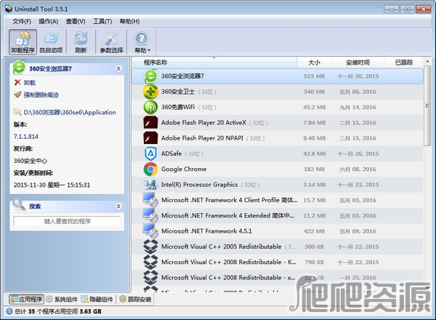Viewport: 436px width, 320px height.
Task: Select Adobe Flash Player 20 NPAPI icon
Action: click(150, 138)
